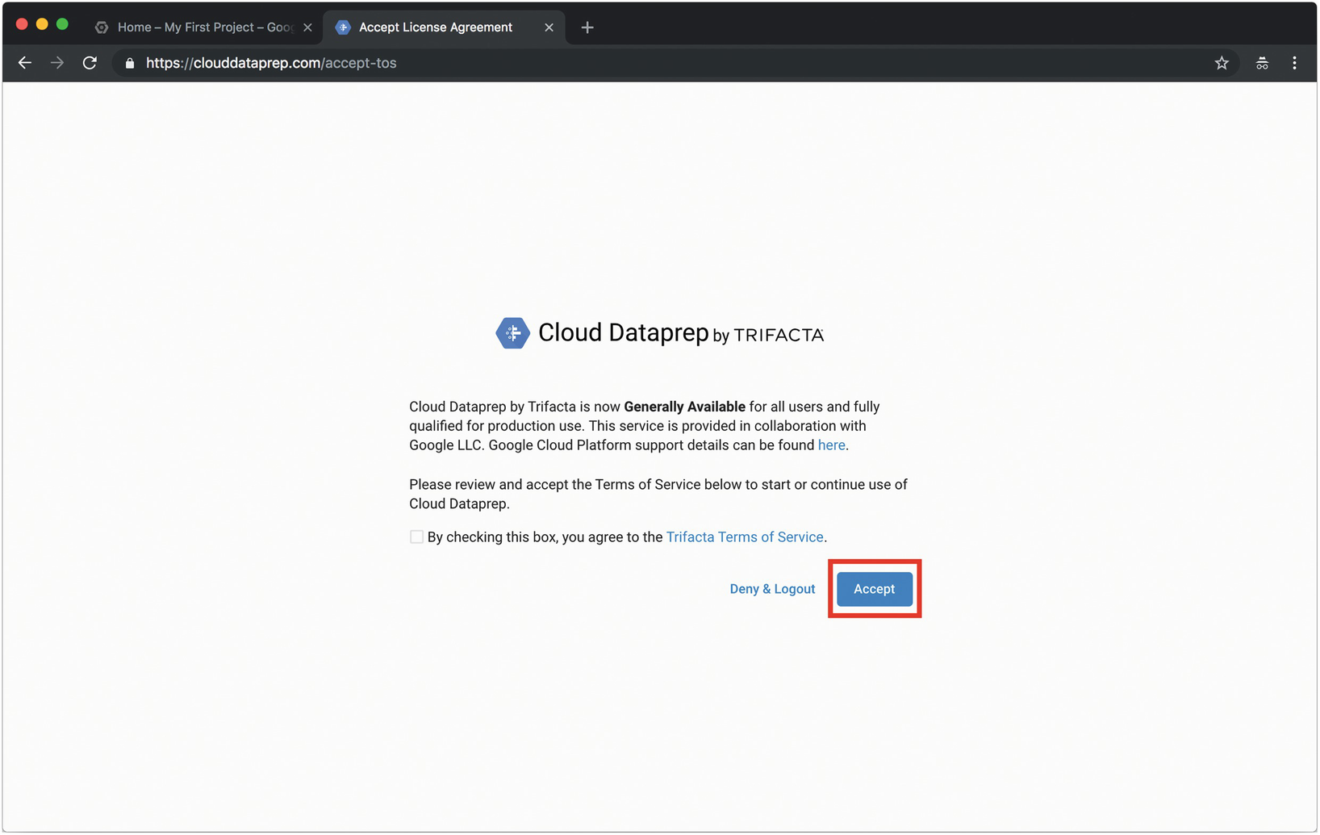Click the green full-screen window button
The width and height of the screenshot is (1320, 835).
62,25
